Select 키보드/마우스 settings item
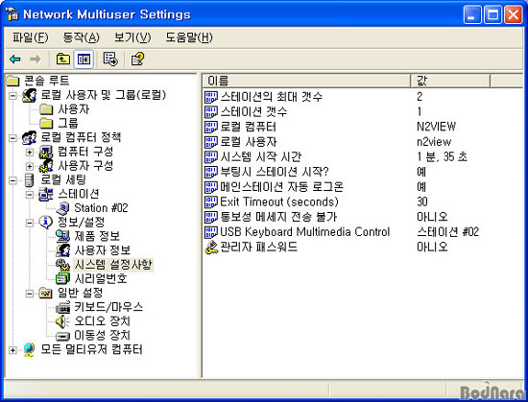The height and width of the screenshot is (402, 528). (x=108, y=307)
